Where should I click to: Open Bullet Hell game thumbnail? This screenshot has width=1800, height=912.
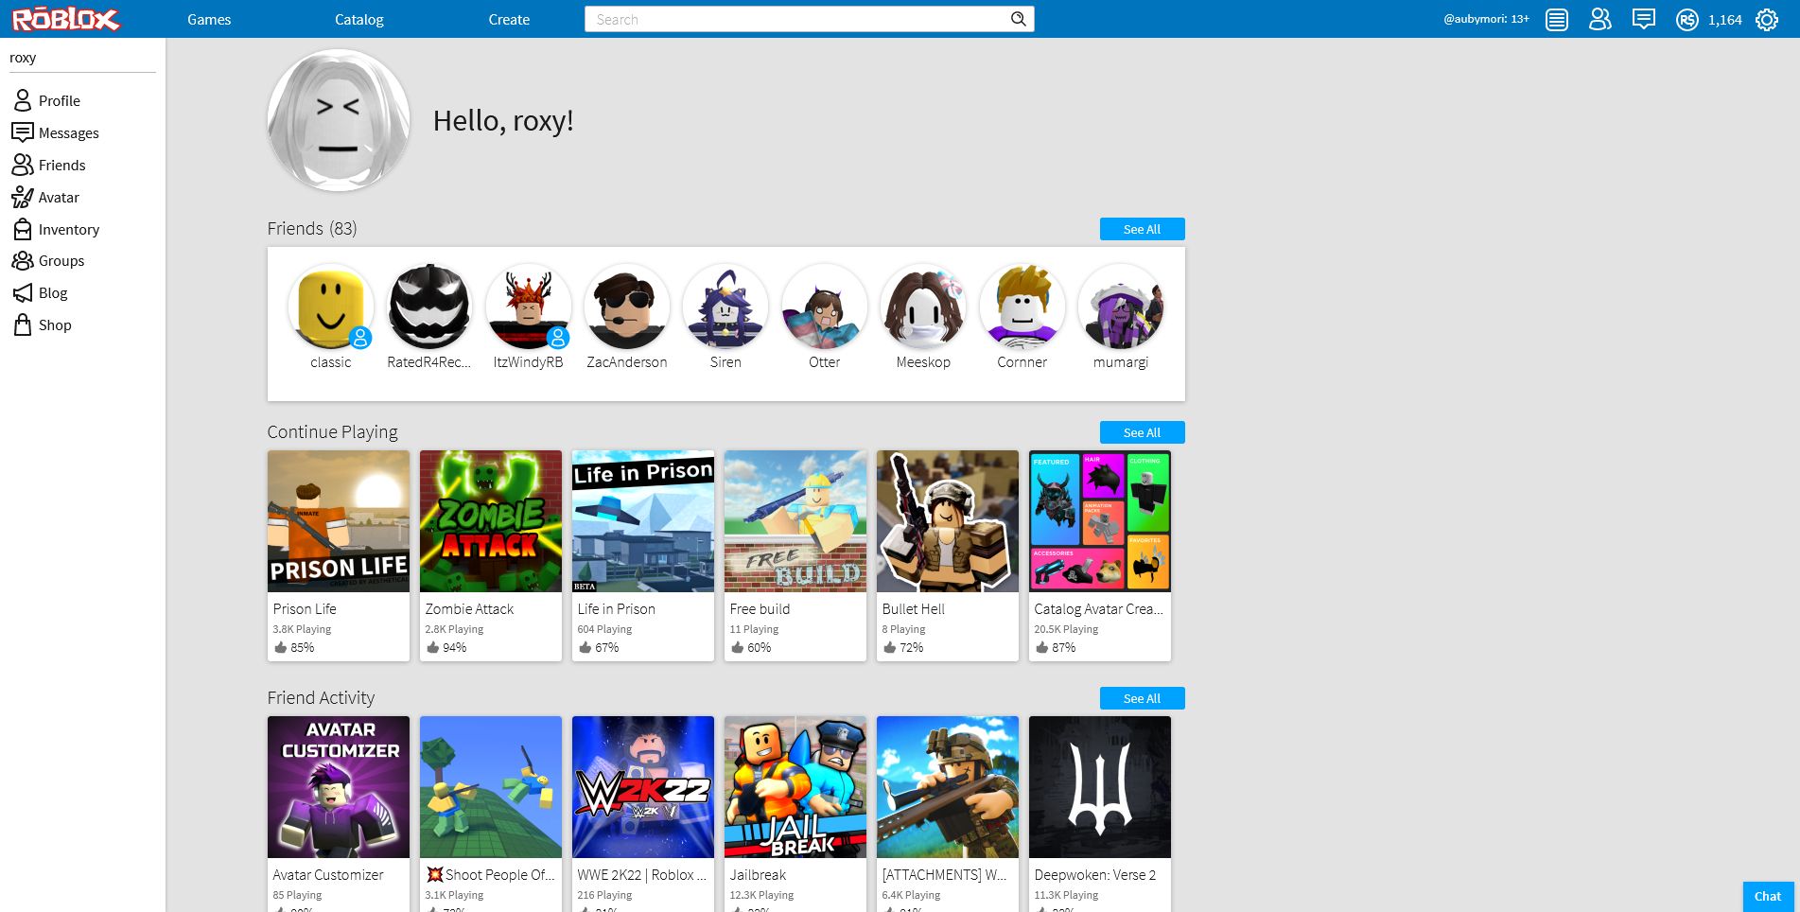(948, 521)
